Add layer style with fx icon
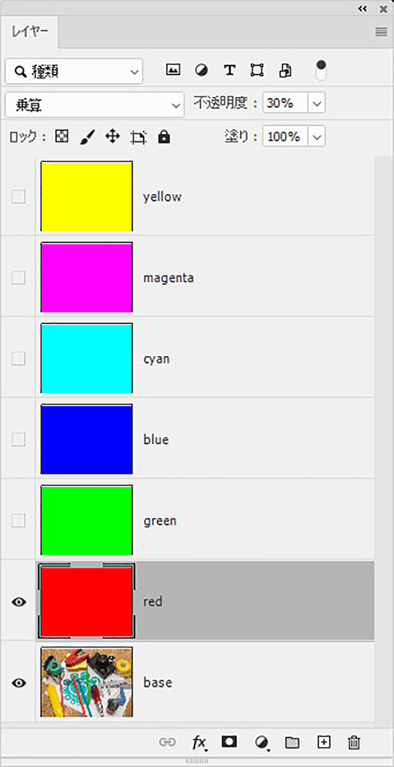The width and height of the screenshot is (394, 767). (199, 742)
